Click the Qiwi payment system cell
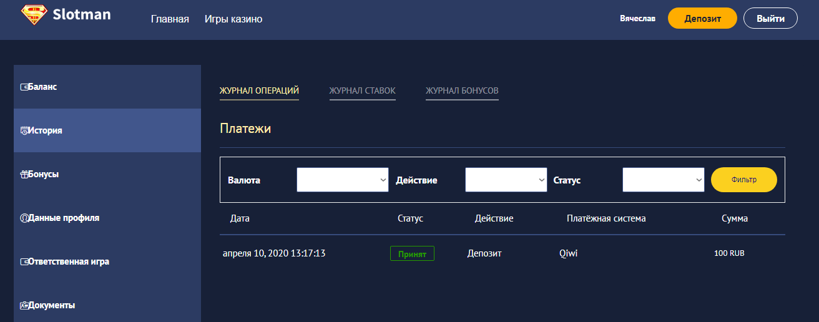This screenshot has height=322, width=819. (569, 253)
